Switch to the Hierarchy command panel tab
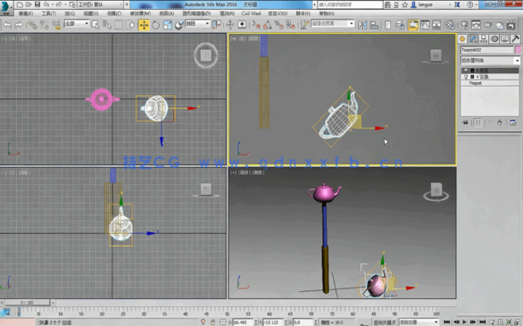This screenshot has width=523, height=326. click(x=484, y=39)
